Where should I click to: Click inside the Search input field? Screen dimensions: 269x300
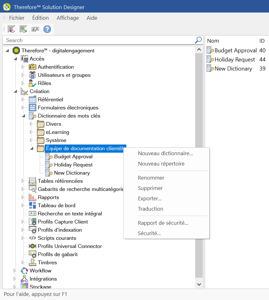coord(94,40)
